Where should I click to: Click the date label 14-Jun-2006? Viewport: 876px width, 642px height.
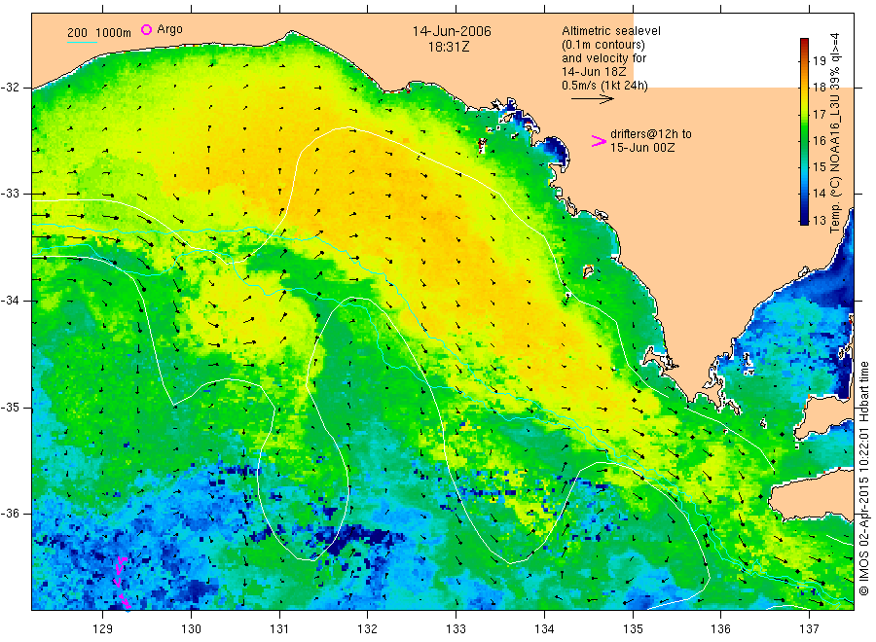click(452, 31)
